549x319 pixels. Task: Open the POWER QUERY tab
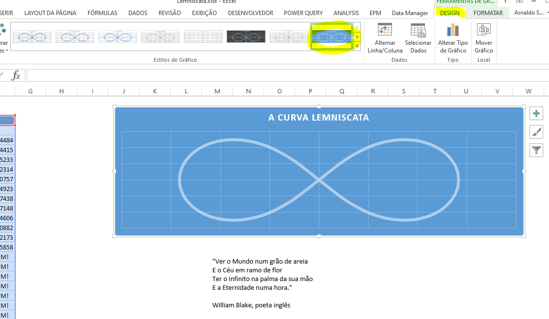click(303, 13)
